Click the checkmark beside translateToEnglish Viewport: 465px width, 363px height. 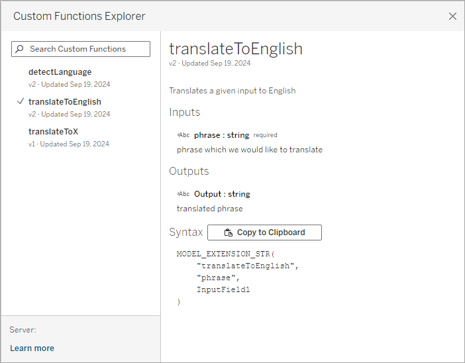coord(20,101)
